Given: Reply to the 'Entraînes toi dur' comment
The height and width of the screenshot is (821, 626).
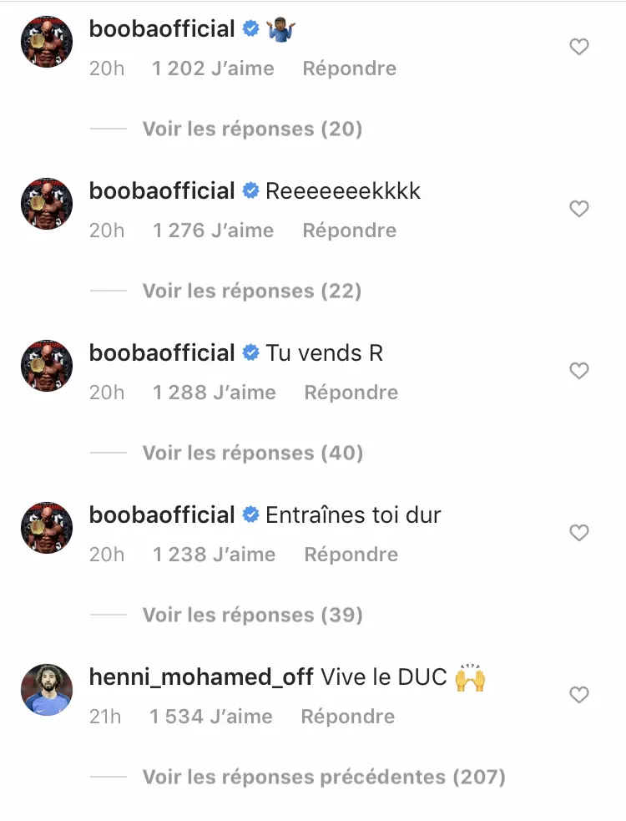Looking at the screenshot, I should click(x=351, y=555).
